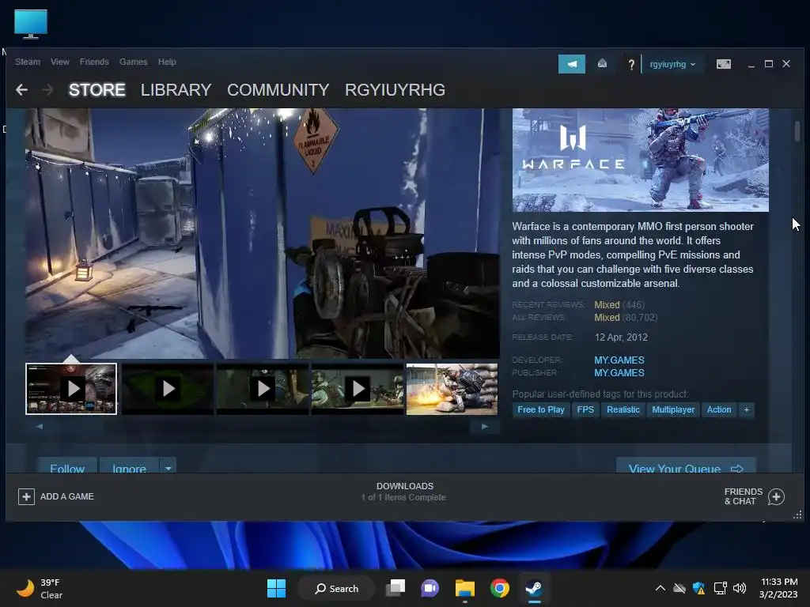Click the Ignore button
Image resolution: width=810 pixels, height=607 pixels.
coord(129,466)
